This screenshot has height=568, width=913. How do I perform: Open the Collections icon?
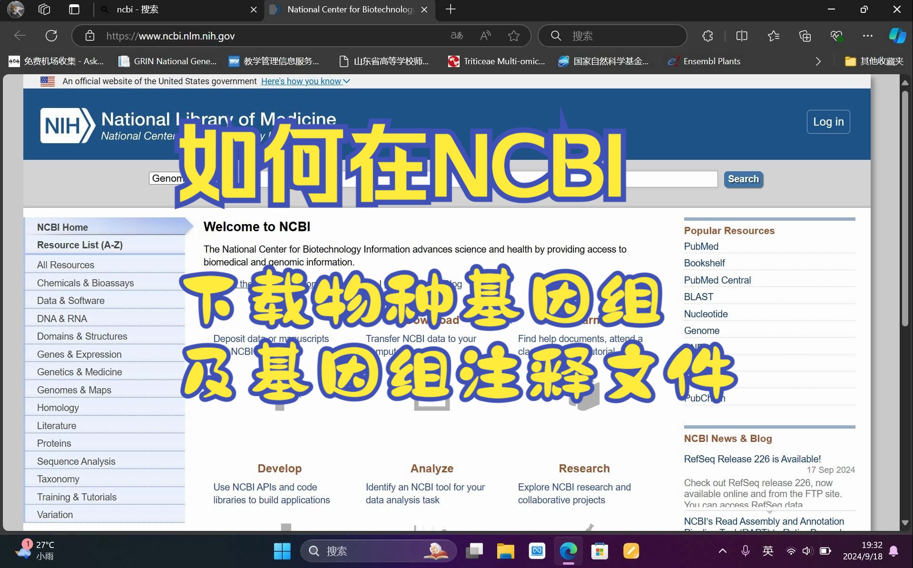pos(805,36)
